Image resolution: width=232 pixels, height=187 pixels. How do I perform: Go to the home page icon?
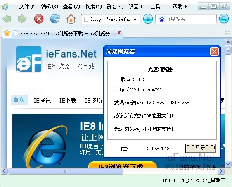coord(71,19)
